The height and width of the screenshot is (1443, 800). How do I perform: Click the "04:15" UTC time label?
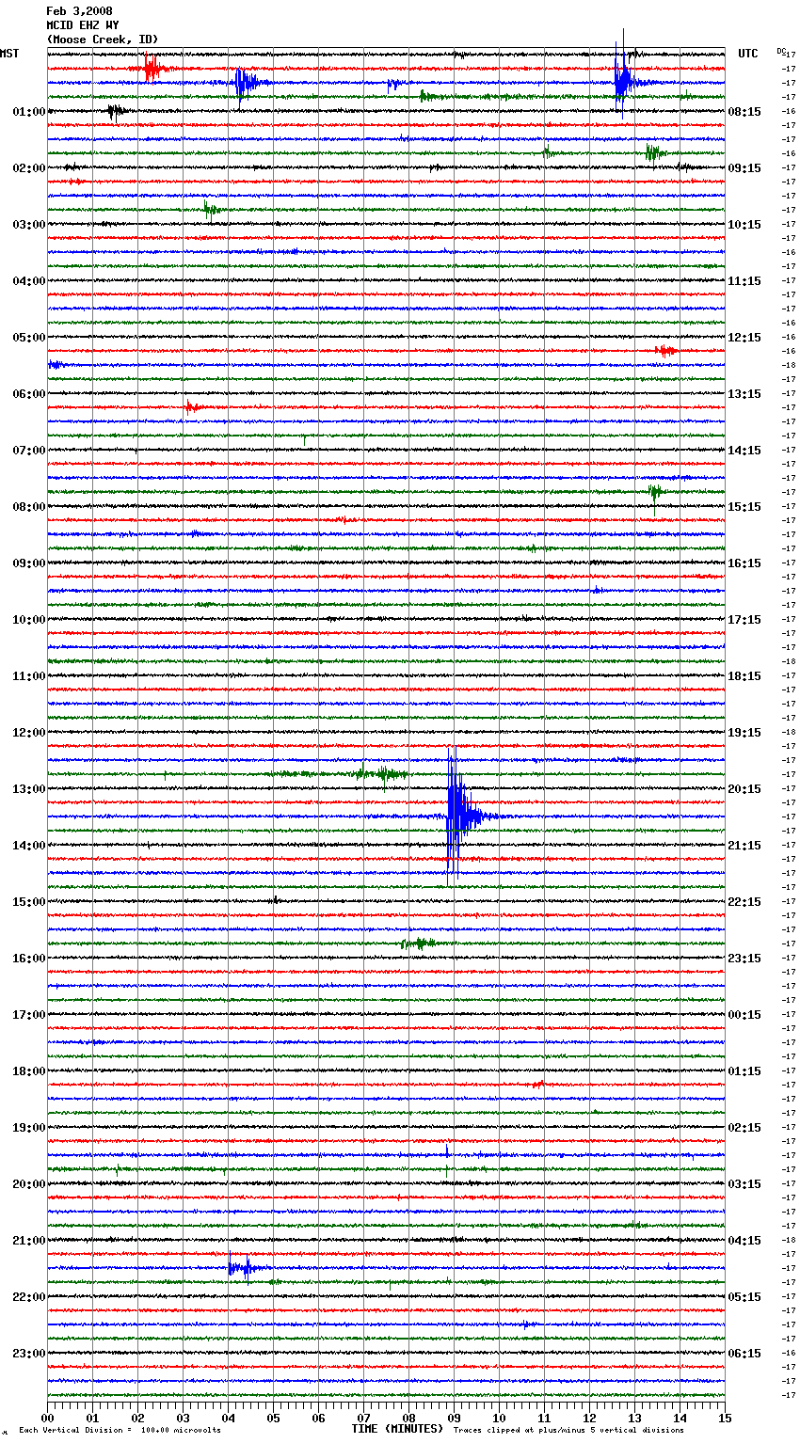pyautogui.click(x=744, y=1241)
